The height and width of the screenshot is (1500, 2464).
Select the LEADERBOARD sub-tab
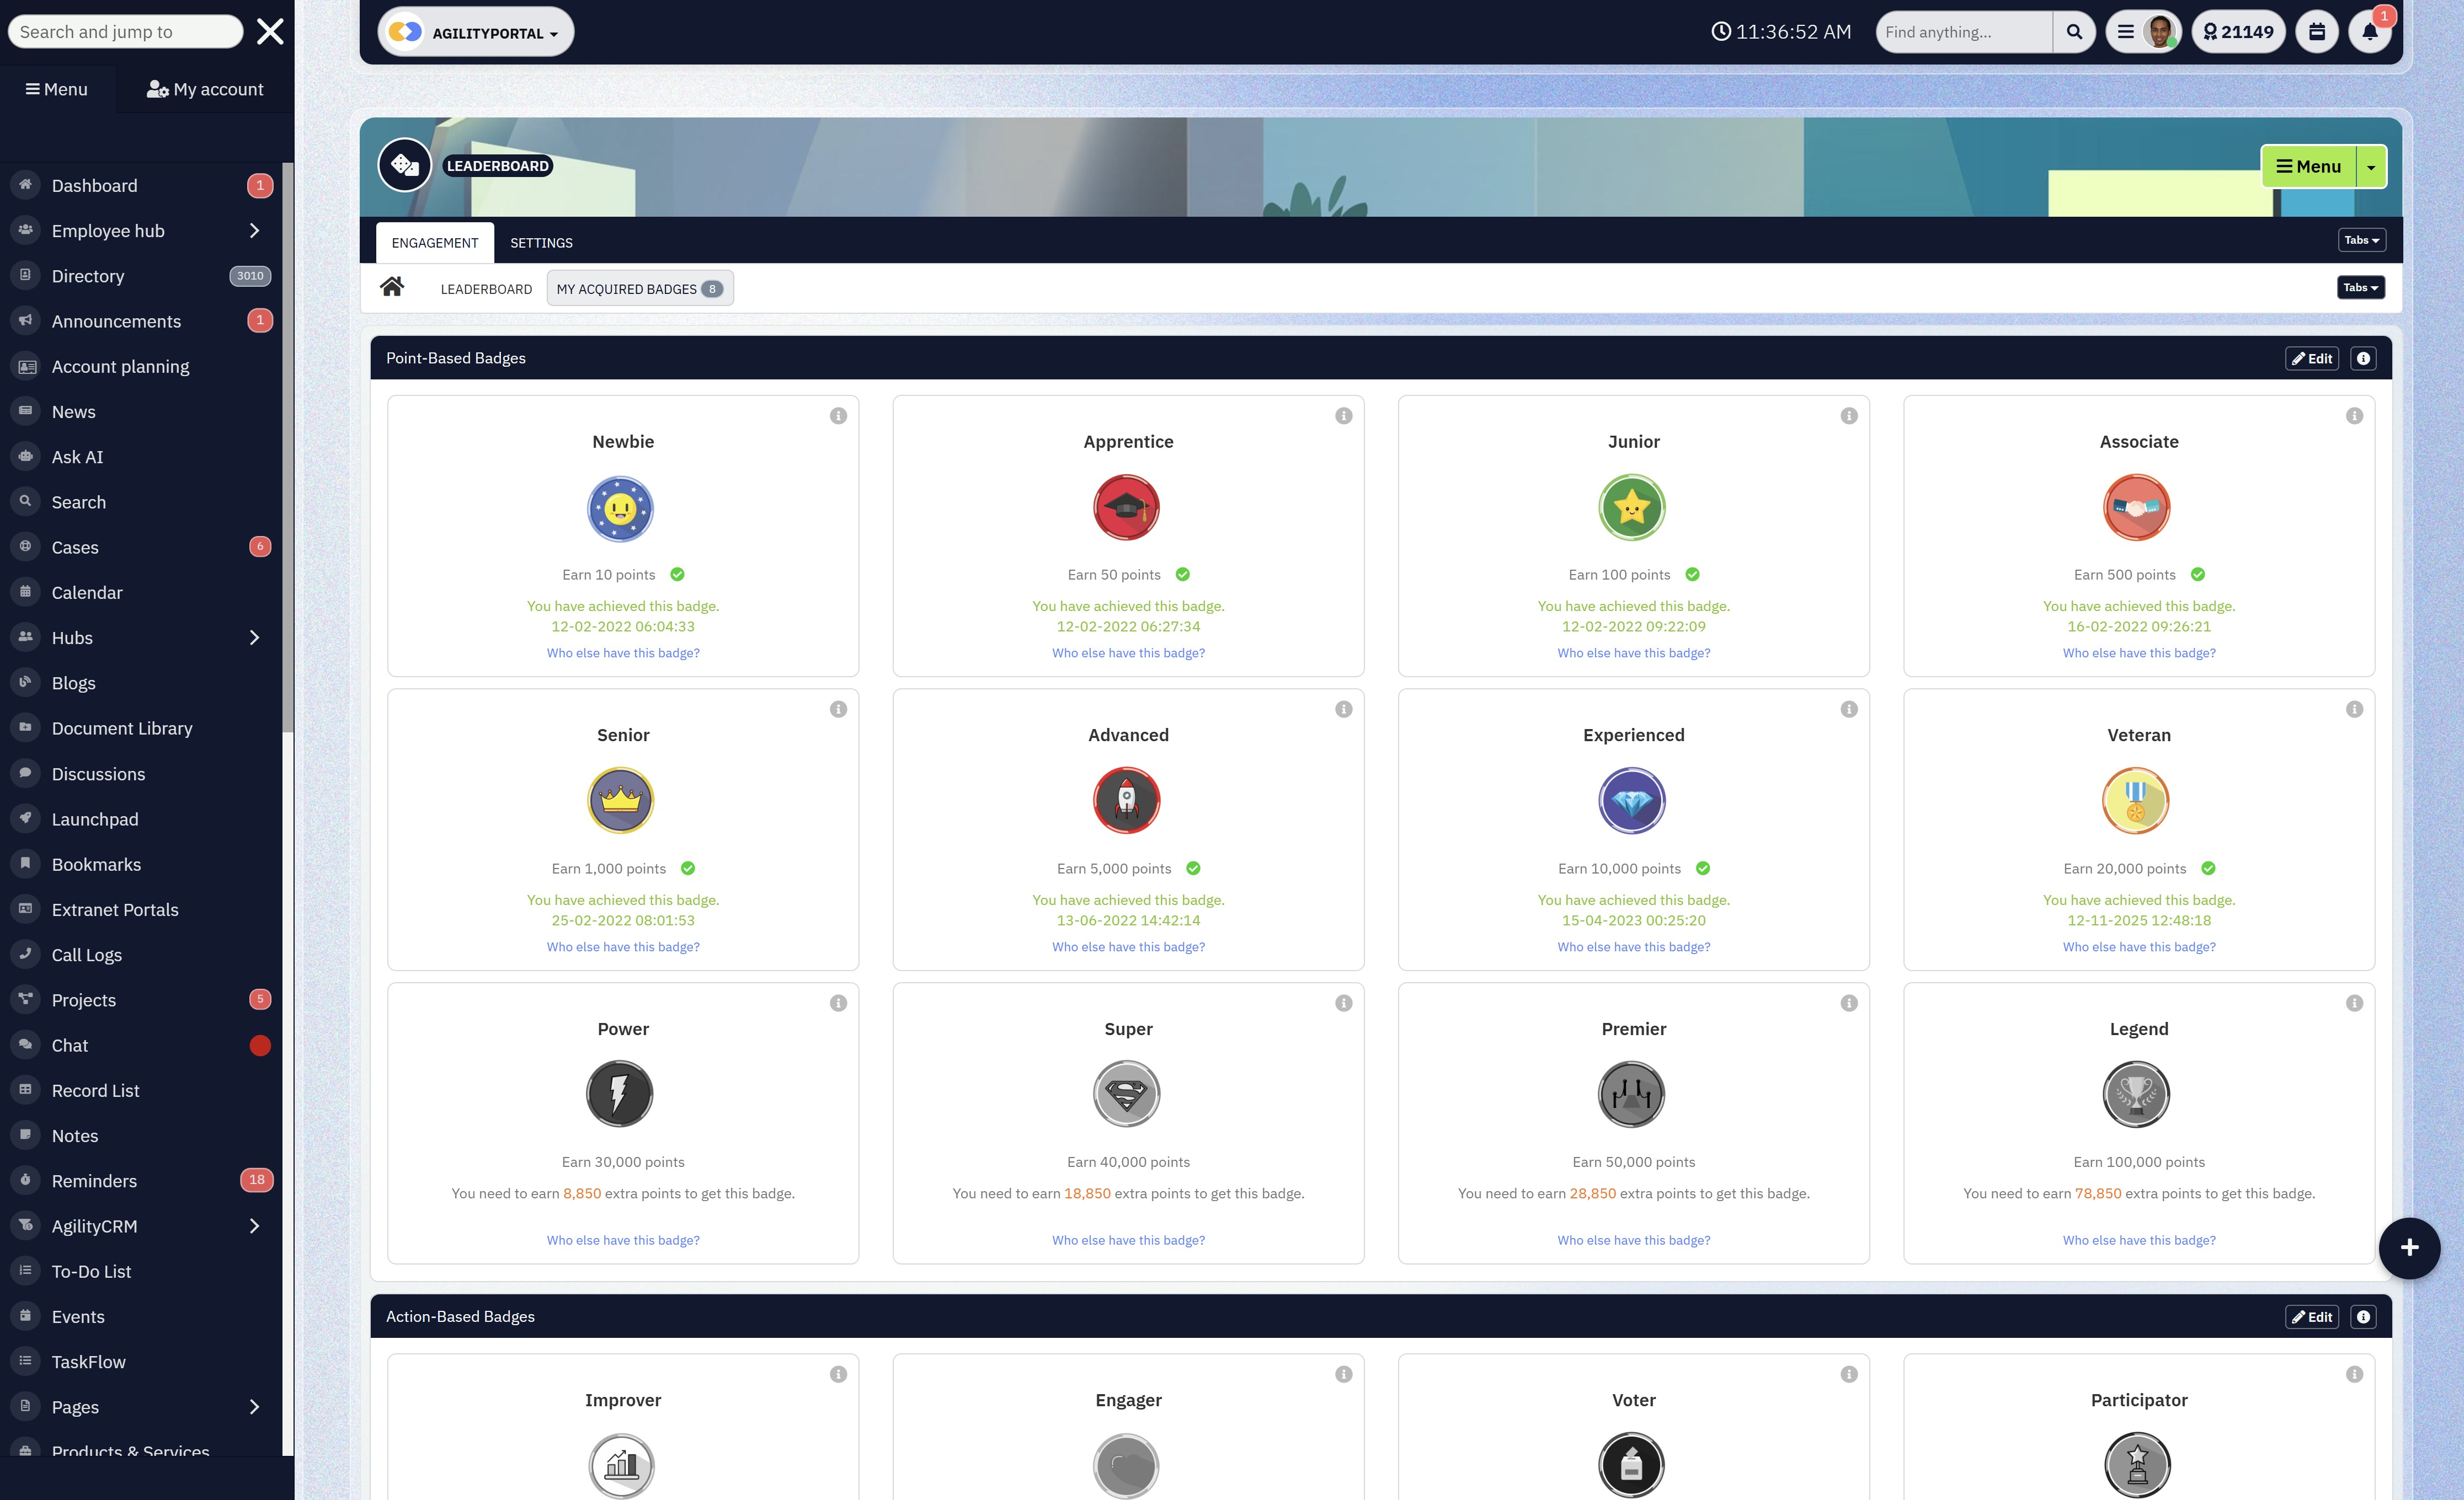486,289
